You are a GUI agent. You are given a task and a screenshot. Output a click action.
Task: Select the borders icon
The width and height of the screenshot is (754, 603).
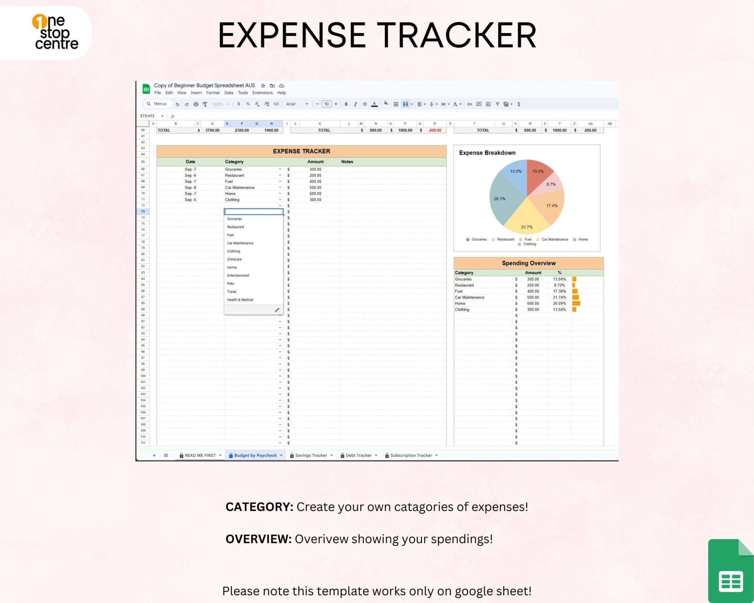pyautogui.click(x=396, y=104)
